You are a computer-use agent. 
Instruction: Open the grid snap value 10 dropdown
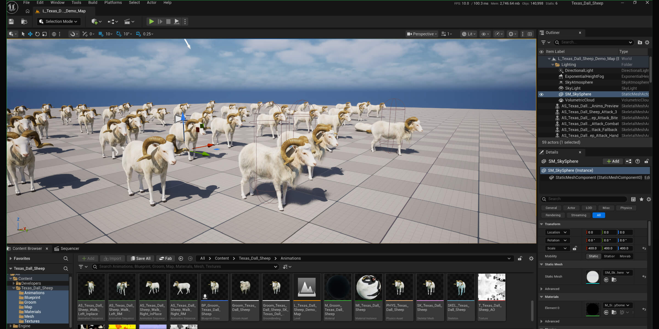click(109, 34)
